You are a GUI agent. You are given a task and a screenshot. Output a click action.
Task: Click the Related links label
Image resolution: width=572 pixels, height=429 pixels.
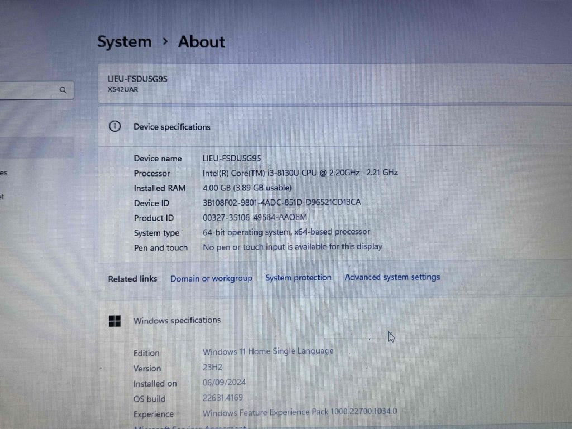pyautogui.click(x=132, y=279)
